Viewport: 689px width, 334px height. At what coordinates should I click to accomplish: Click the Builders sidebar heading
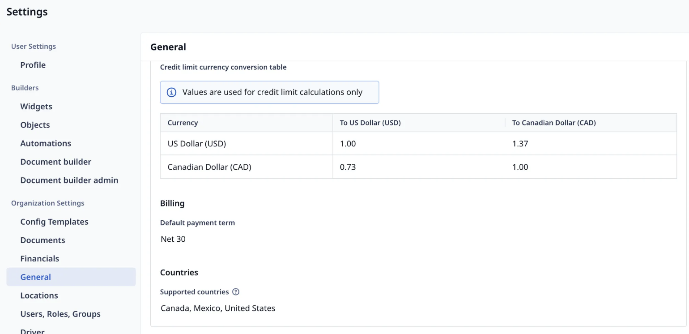25,88
